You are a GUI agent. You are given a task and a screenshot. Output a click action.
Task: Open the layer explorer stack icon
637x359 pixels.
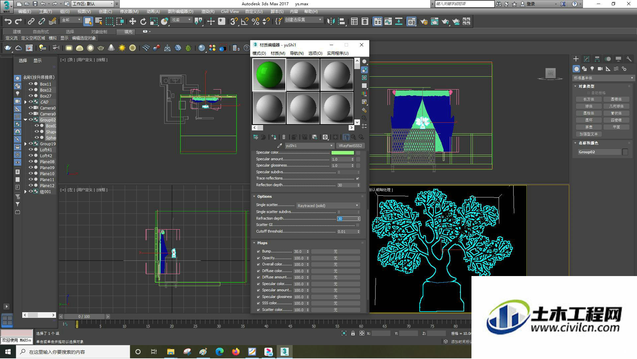pos(365,22)
